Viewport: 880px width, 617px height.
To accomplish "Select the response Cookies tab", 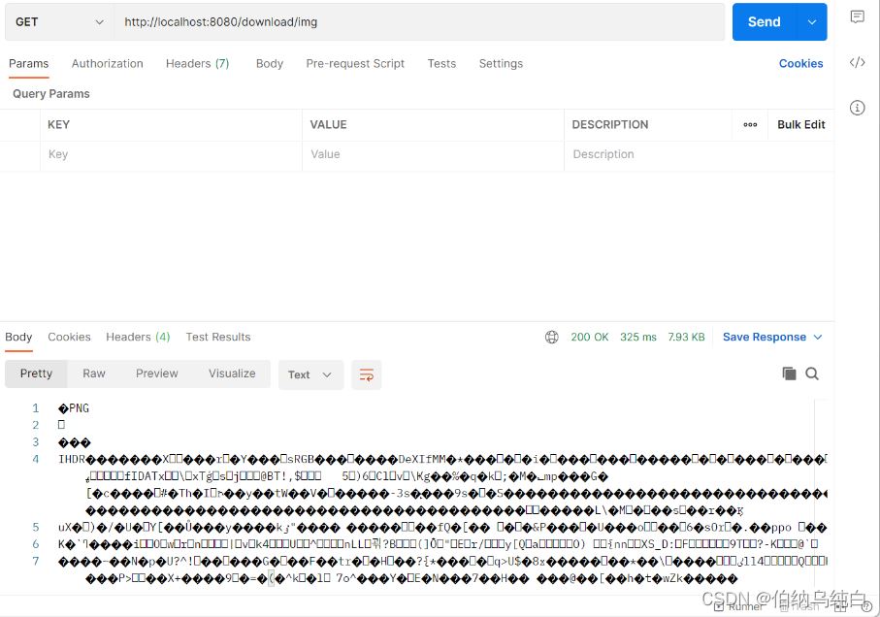I will point(69,337).
